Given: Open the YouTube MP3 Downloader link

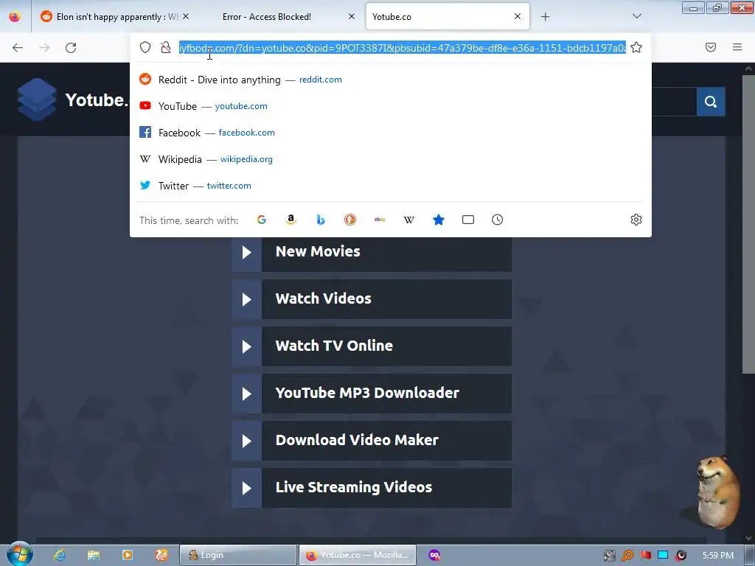Looking at the screenshot, I should coord(372,394).
